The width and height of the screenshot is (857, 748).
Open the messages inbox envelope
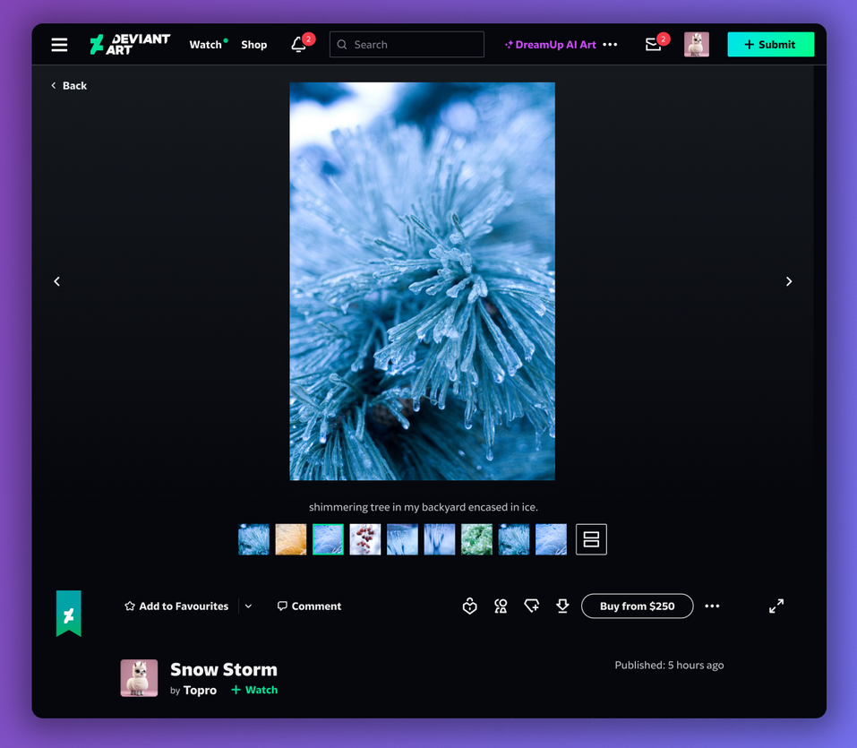[x=653, y=44]
